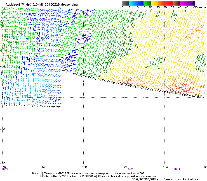The image size is (207, 181).
Task: Click the 'Note: 1) Times are GMT' line
Action: [88, 173]
